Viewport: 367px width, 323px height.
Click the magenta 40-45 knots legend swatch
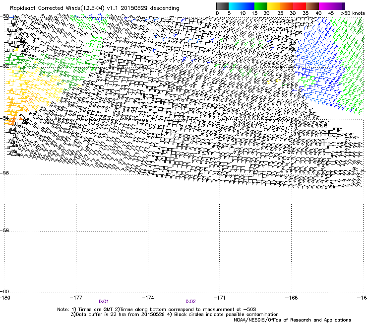[325, 6]
